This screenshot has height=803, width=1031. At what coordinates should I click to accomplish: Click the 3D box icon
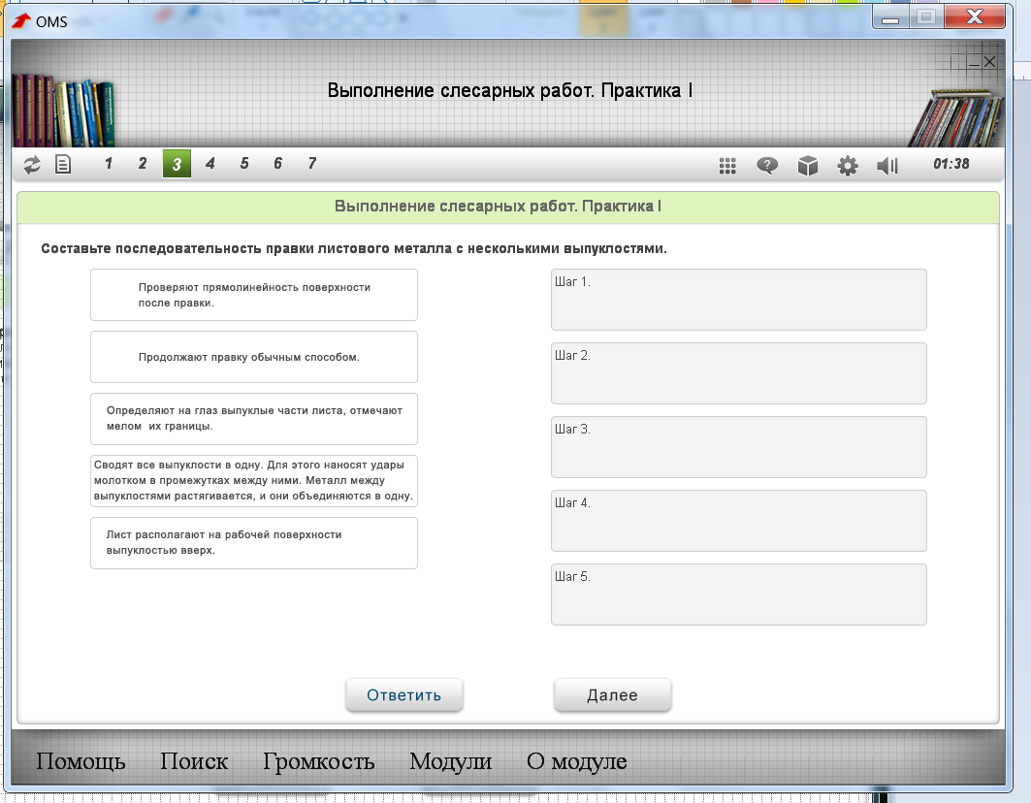click(808, 166)
